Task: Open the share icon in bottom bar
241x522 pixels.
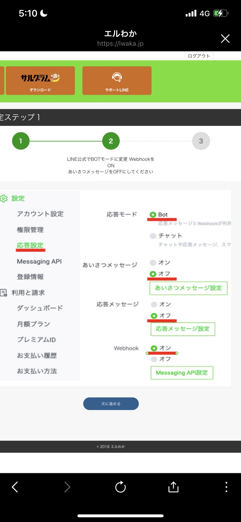Action: (x=173, y=487)
